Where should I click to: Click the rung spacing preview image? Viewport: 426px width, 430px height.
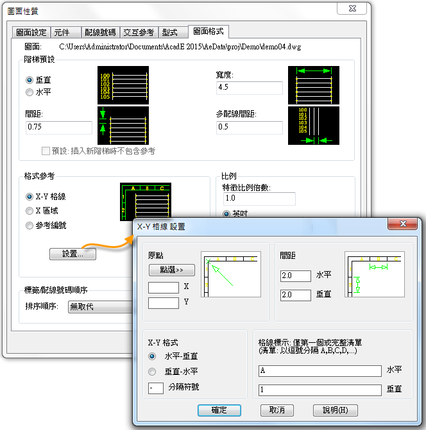click(123, 126)
